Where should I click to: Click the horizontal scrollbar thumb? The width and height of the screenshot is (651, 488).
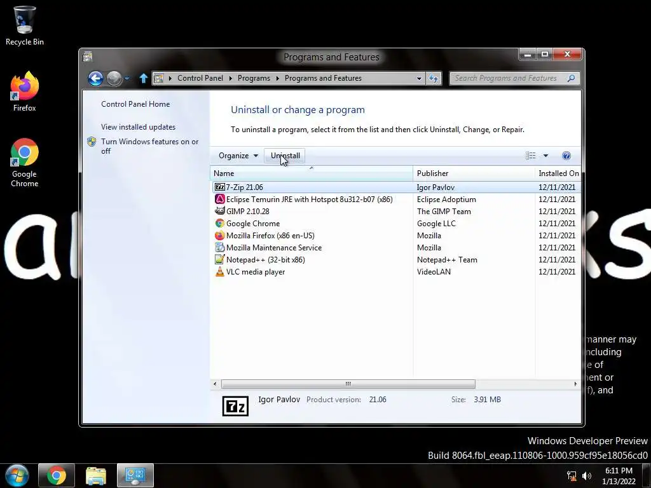pos(348,384)
